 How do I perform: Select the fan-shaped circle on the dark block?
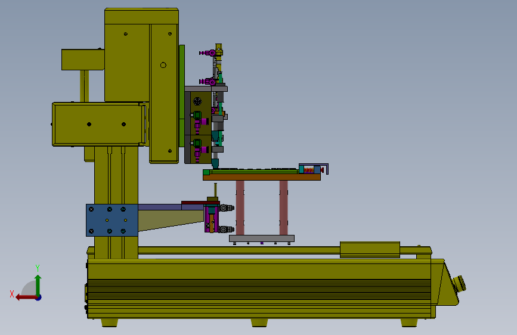[x=197, y=101]
